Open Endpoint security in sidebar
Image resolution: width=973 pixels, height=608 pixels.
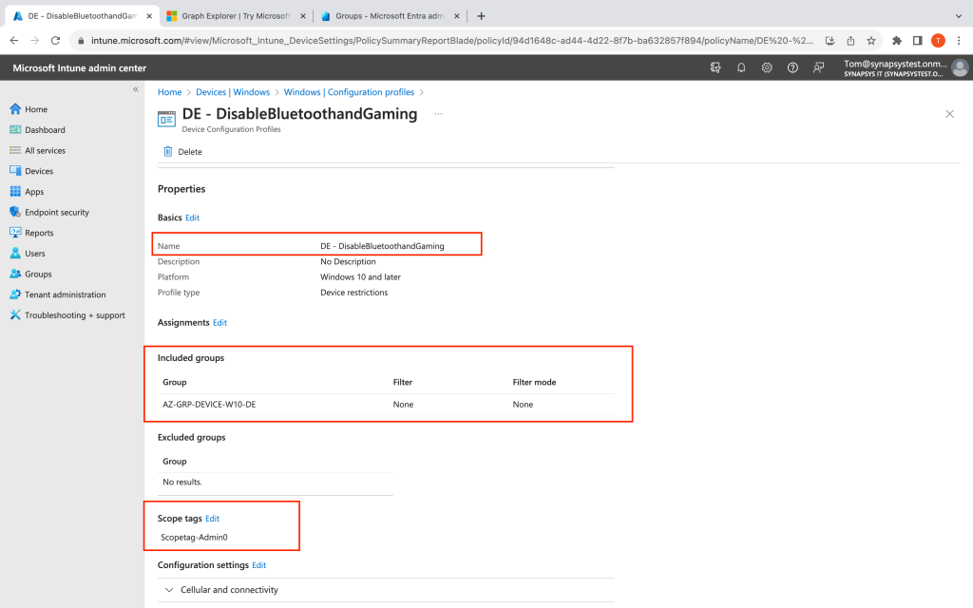tap(56, 212)
